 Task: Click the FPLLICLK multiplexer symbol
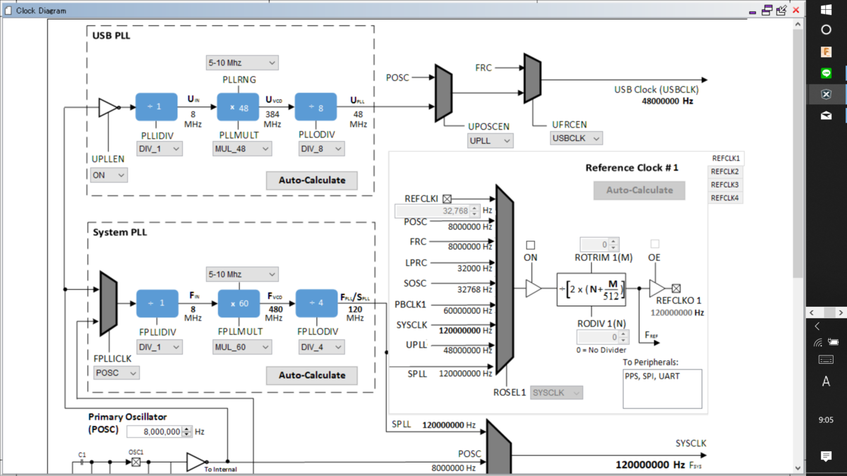point(108,304)
